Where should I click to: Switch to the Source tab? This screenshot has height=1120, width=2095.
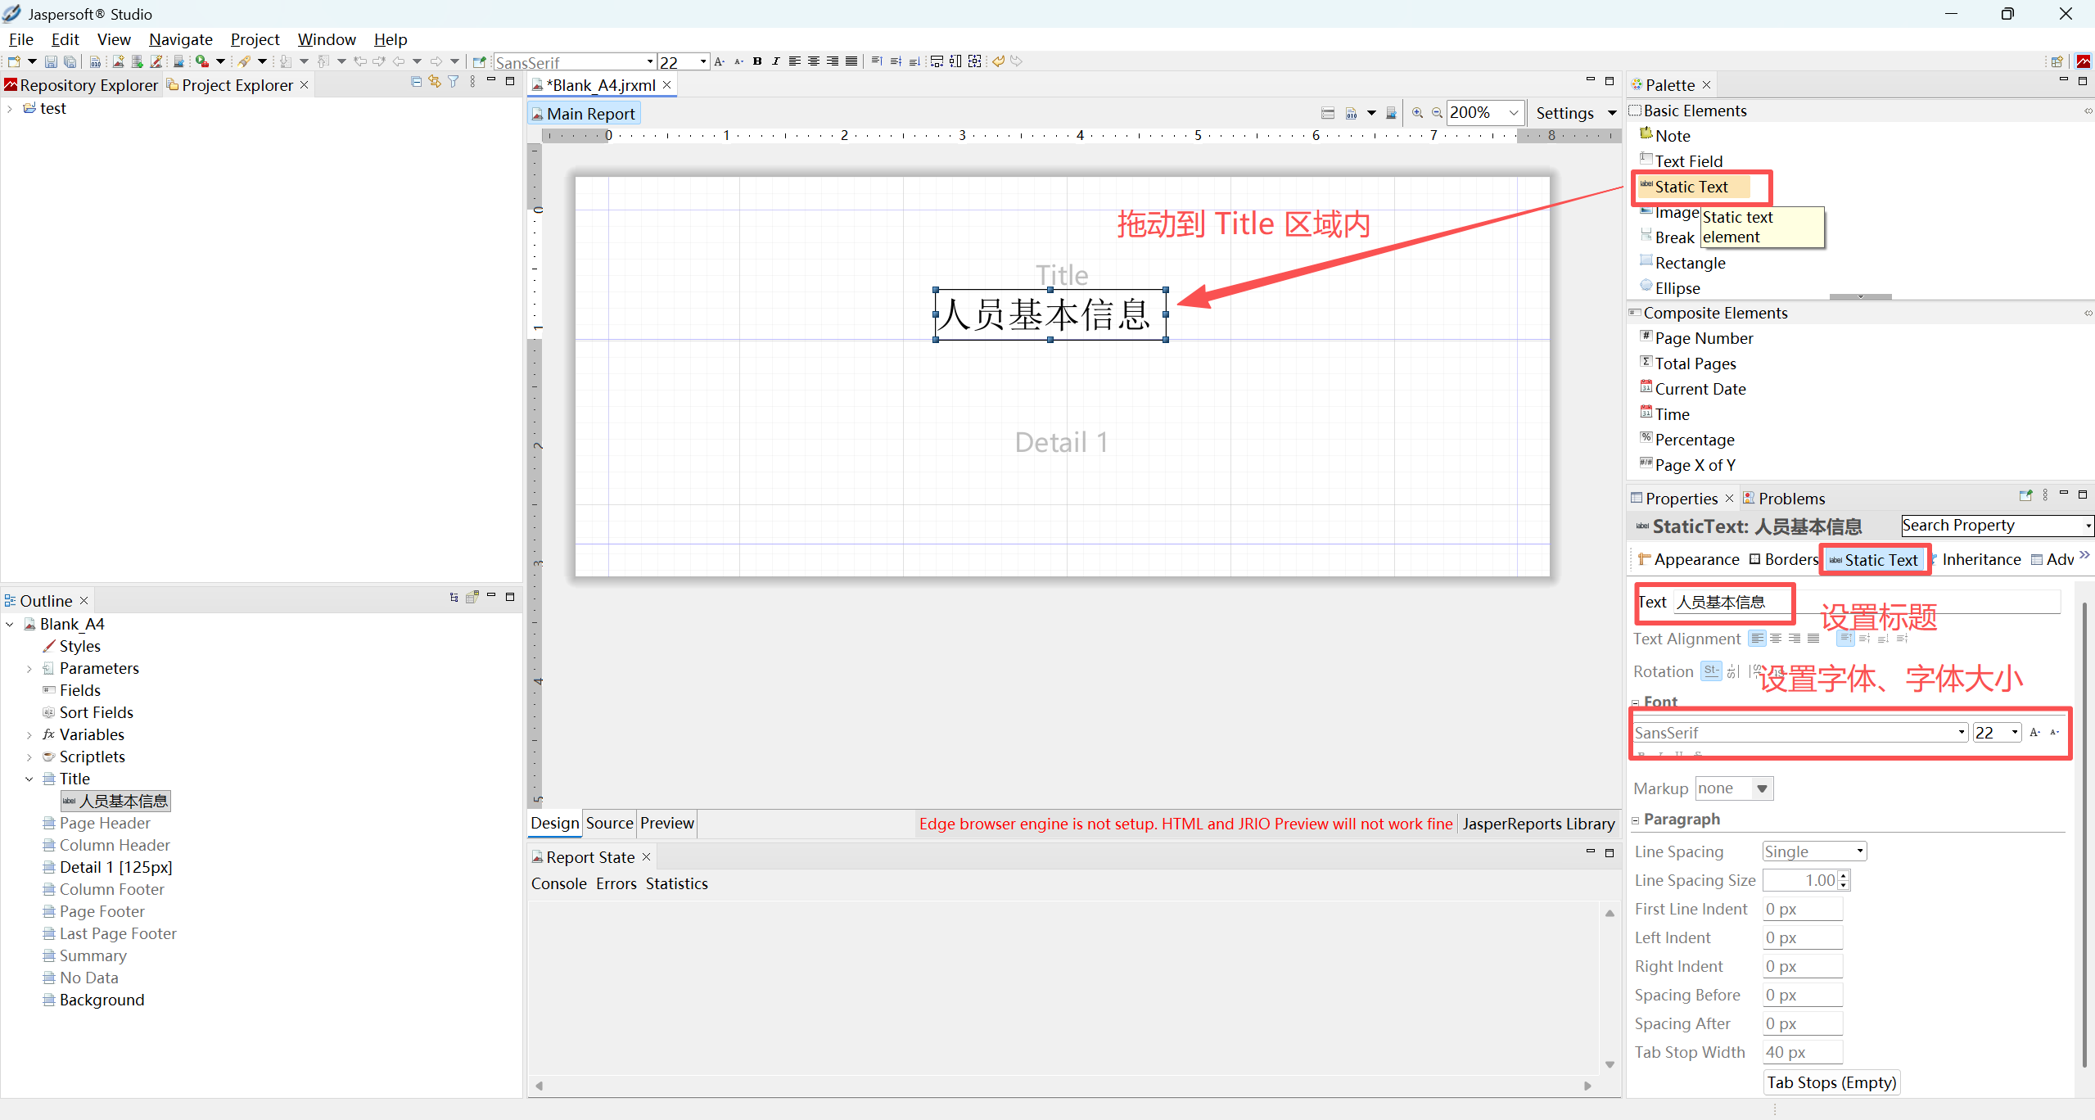click(609, 823)
